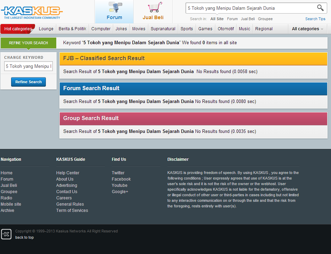Viewport: 331px width, 254px height.
Task: Expand the All categories dropdown
Action: 308,29
